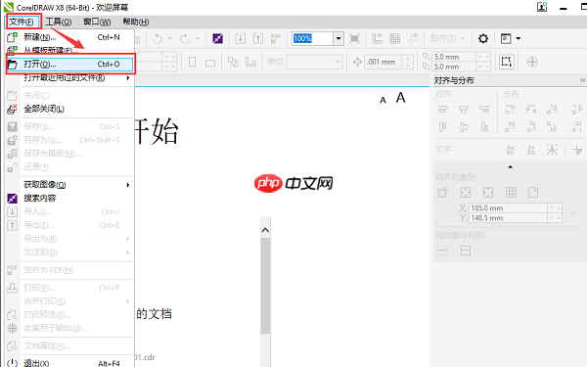Click the welcome screen scrollbar thumb
Viewport: 587px width, 367px height.
(x=265, y=285)
